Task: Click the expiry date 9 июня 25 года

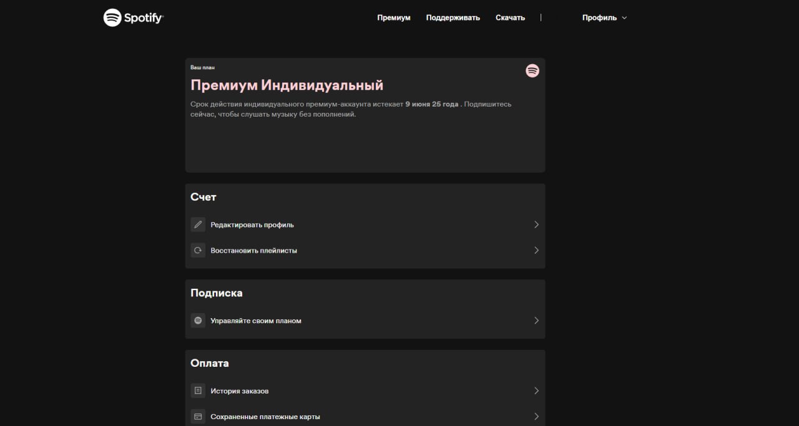Action: point(432,104)
